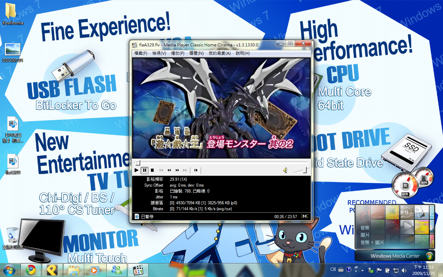Click the increase speed (fast-forward) button
Screen dimensions: 443x277
click(177, 170)
